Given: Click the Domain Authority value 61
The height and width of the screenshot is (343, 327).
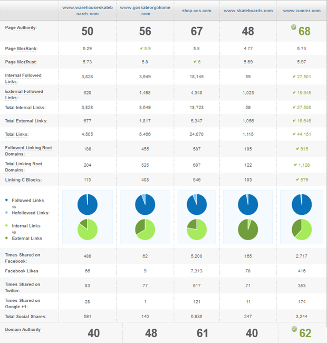Looking at the screenshot, I should [203, 333].
